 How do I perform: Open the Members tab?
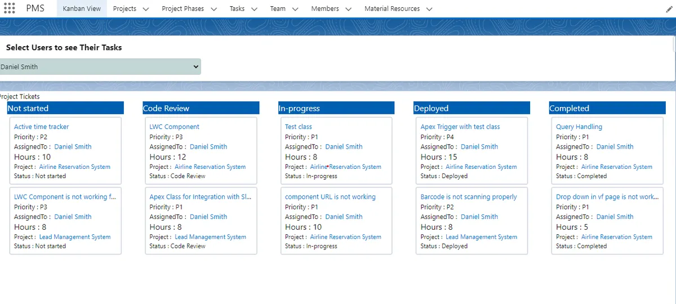click(325, 9)
